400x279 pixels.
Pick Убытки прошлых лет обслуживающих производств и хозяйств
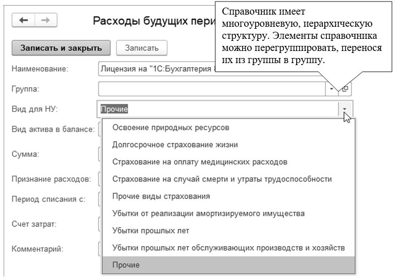click(x=228, y=248)
